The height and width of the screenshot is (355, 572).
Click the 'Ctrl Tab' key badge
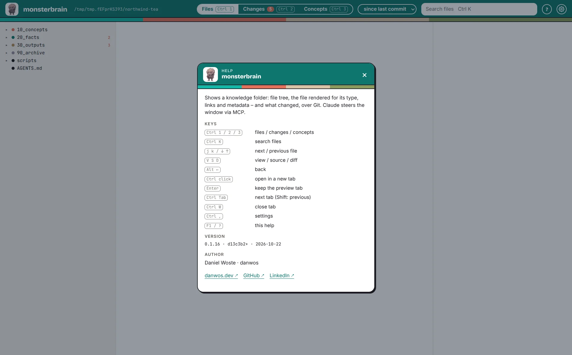[216, 198]
